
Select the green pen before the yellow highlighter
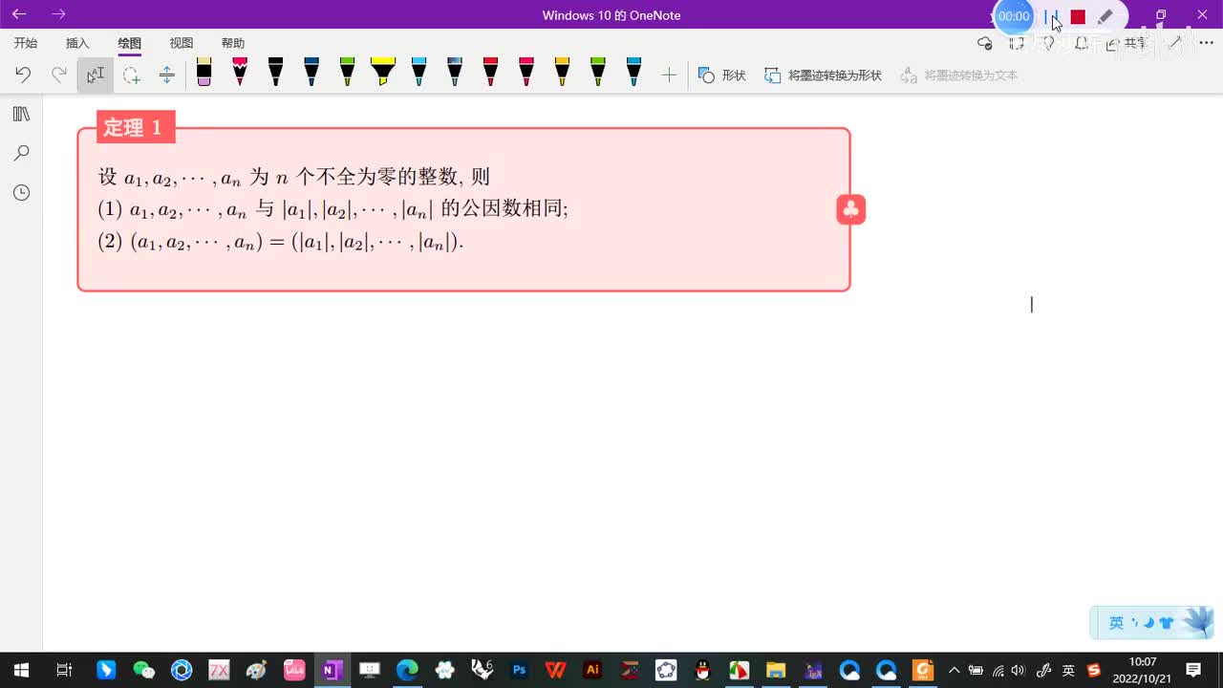(x=347, y=73)
